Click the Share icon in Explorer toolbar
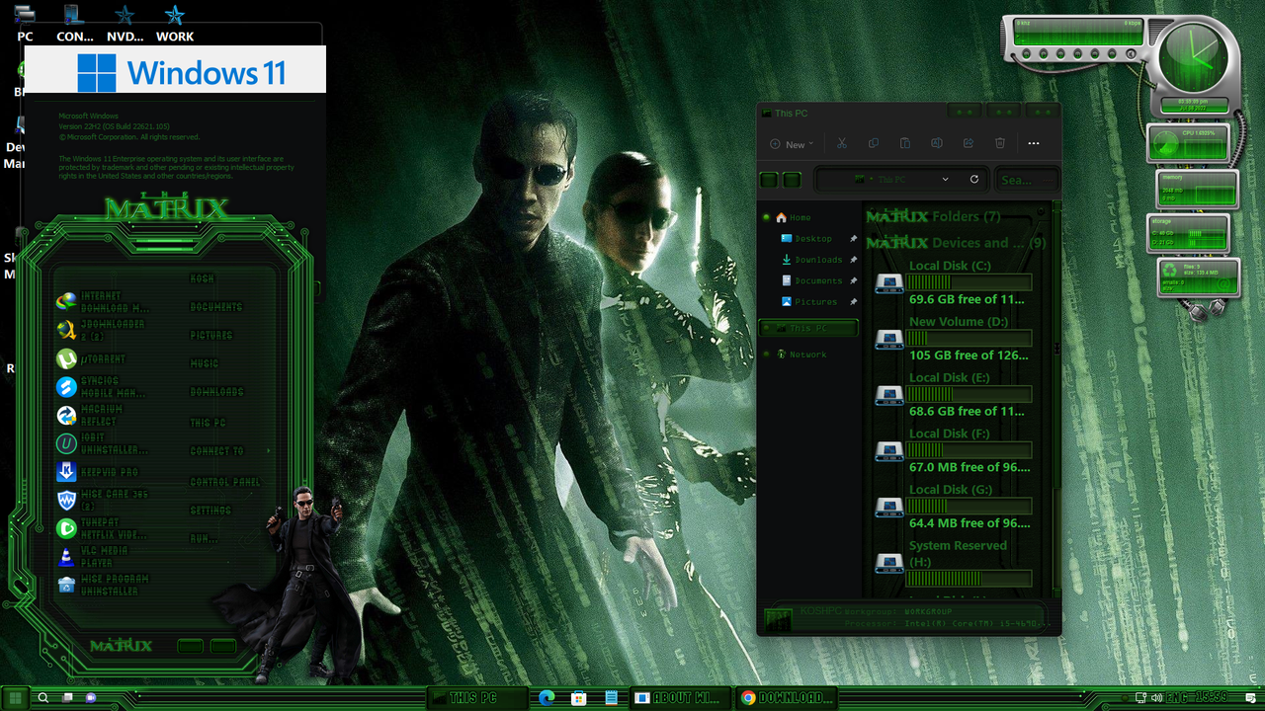 (x=969, y=143)
